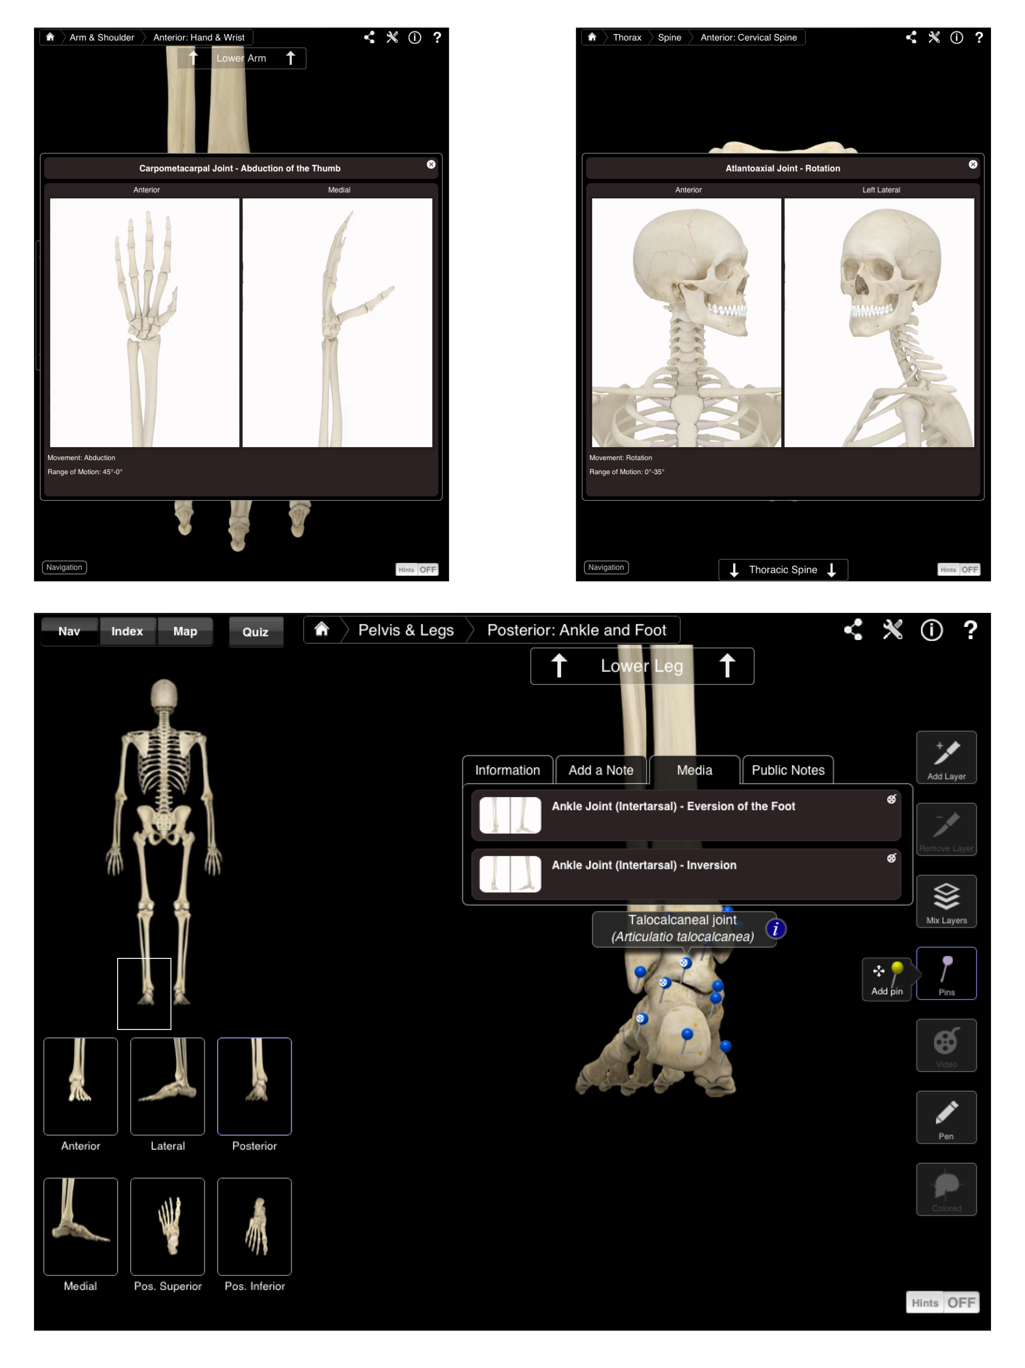This screenshot has width=1025, height=1368.
Task: Select the Pen drawing tool
Action: tap(946, 1117)
